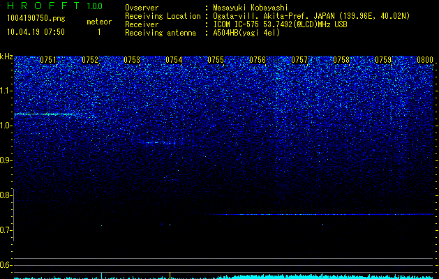Click the Receiving Location label
Image resolution: width=439 pixels, height=279 pixels.
(x=163, y=16)
